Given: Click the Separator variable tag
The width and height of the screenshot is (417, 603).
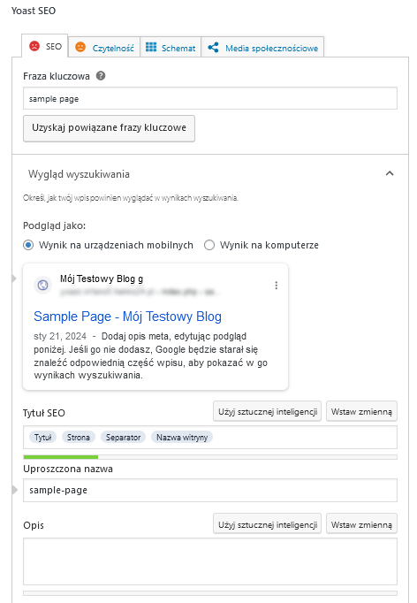Looking at the screenshot, I should [x=123, y=438].
